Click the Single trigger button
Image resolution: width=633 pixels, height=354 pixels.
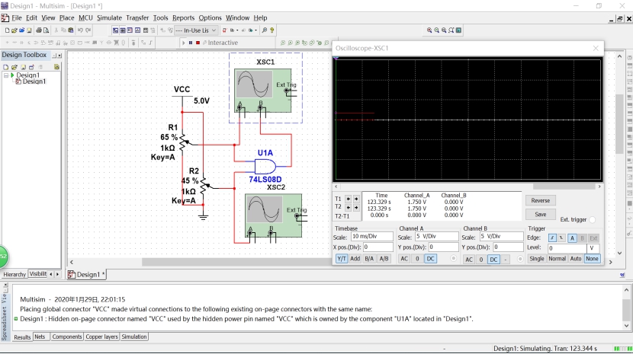536,259
